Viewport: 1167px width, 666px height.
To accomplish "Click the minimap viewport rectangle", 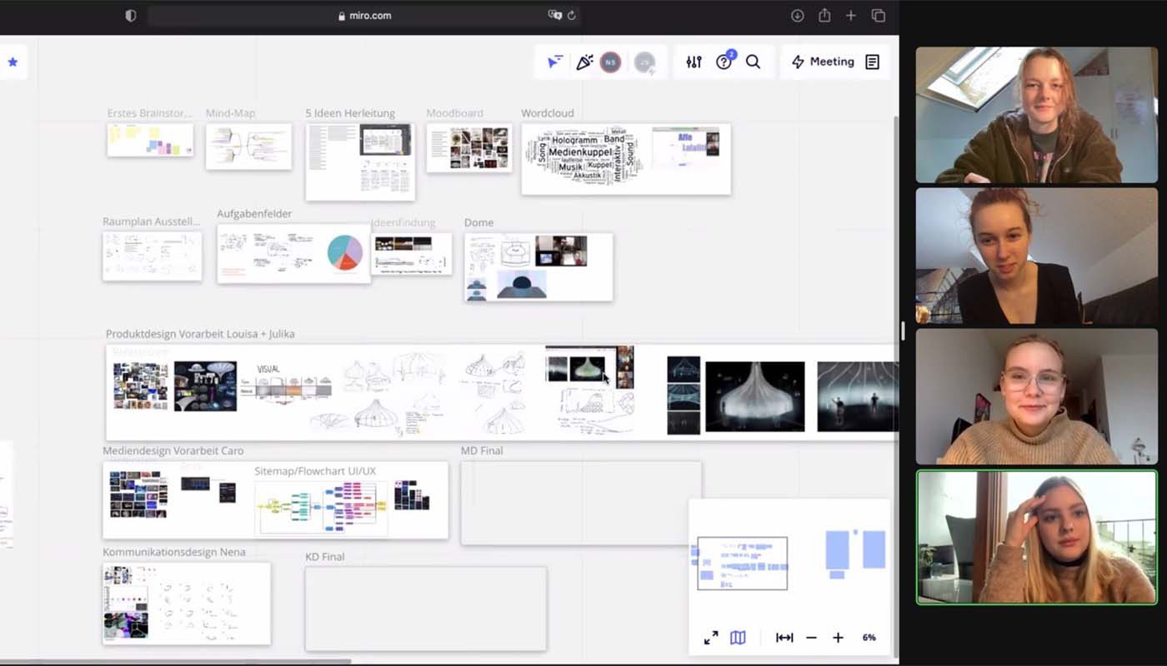I will 742,564.
